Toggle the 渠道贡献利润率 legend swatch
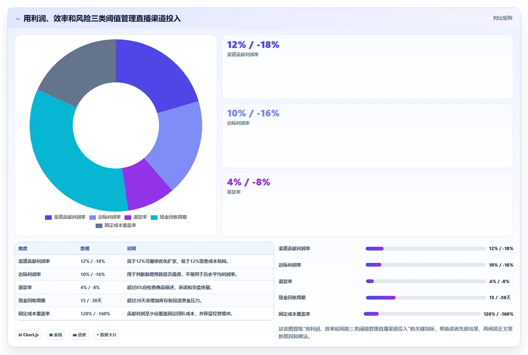This screenshot has width=528, height=355. [x=48, y=217]
